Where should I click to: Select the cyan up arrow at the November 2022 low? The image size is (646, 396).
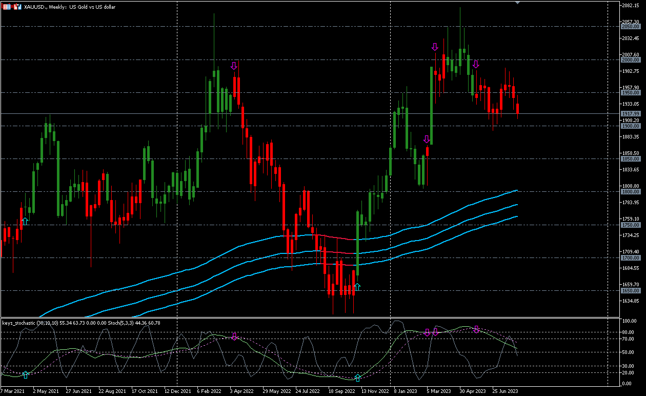pos(357,287)
